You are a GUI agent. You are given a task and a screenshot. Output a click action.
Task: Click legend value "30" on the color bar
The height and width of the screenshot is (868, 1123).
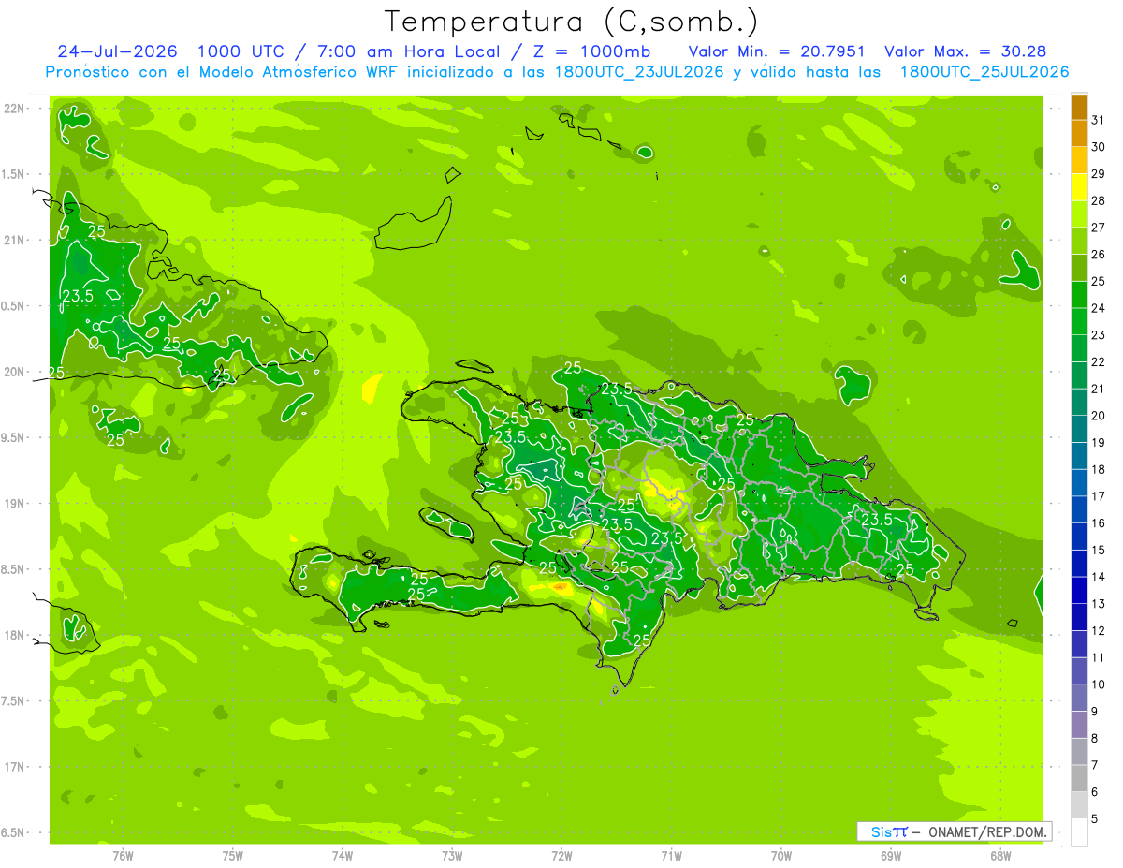[1098, 147]
